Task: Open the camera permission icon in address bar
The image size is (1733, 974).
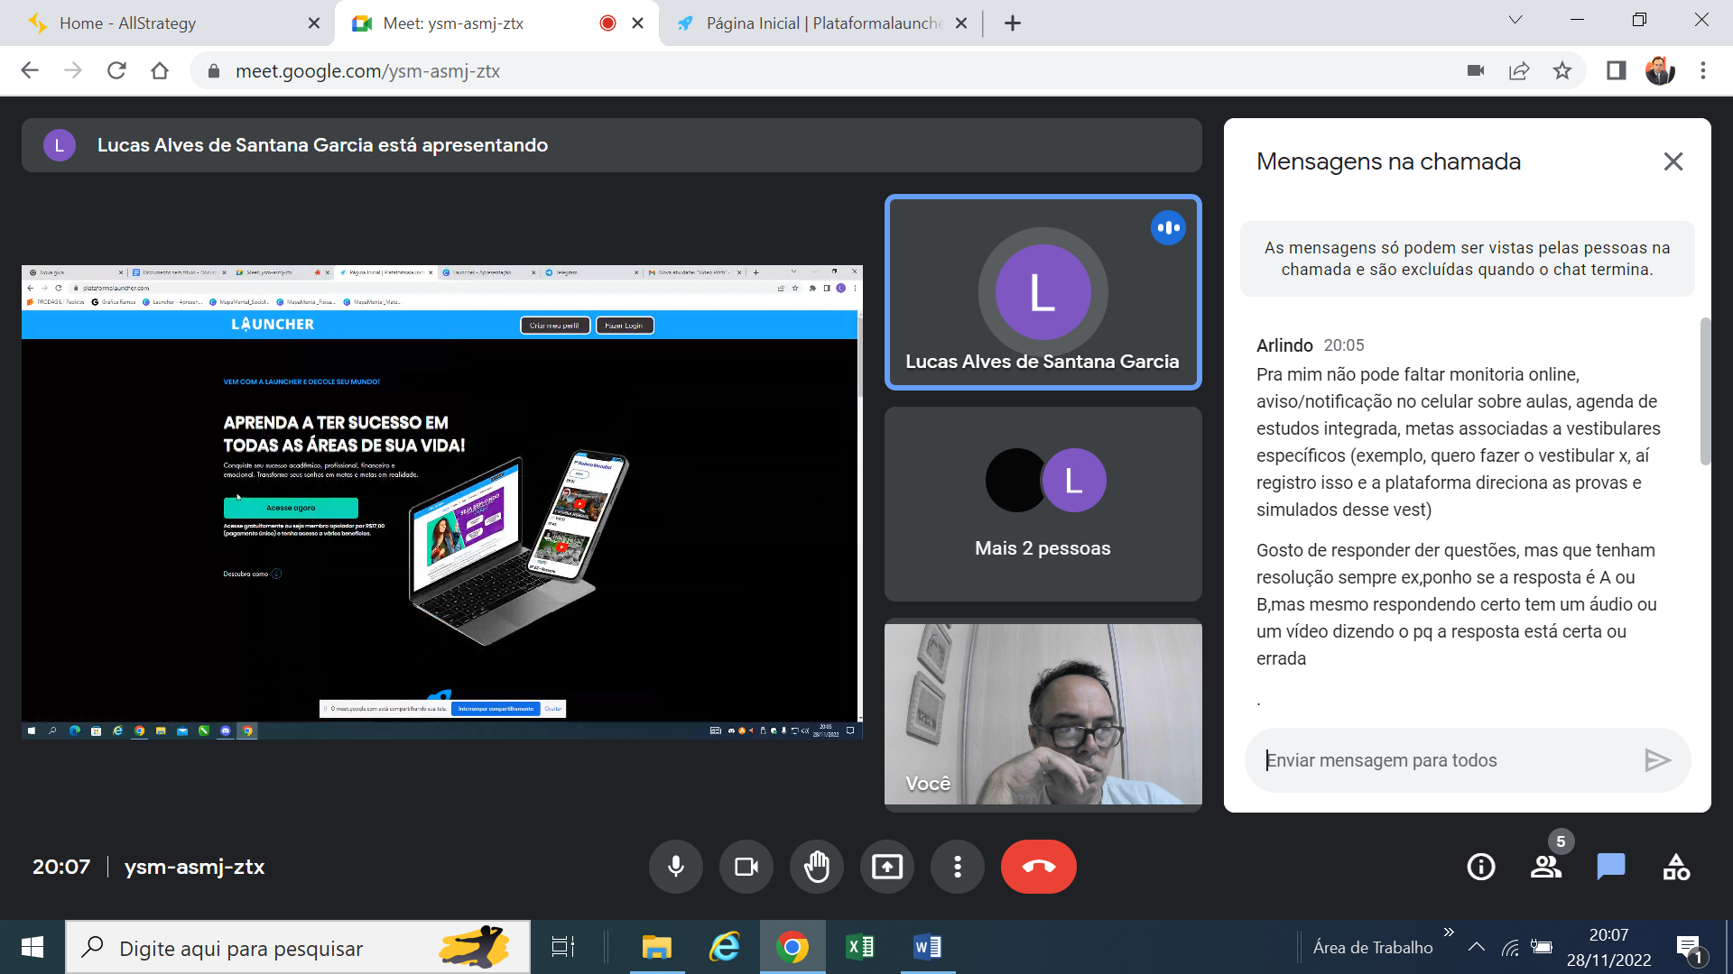Action: [1476, 70]
